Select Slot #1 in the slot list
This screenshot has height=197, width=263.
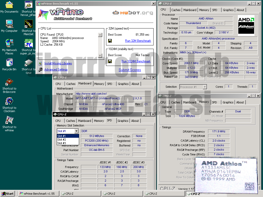pos(68,136)
